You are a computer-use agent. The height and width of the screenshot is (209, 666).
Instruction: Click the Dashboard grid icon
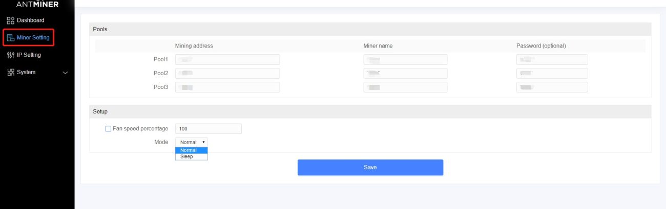tap(10, 20)
